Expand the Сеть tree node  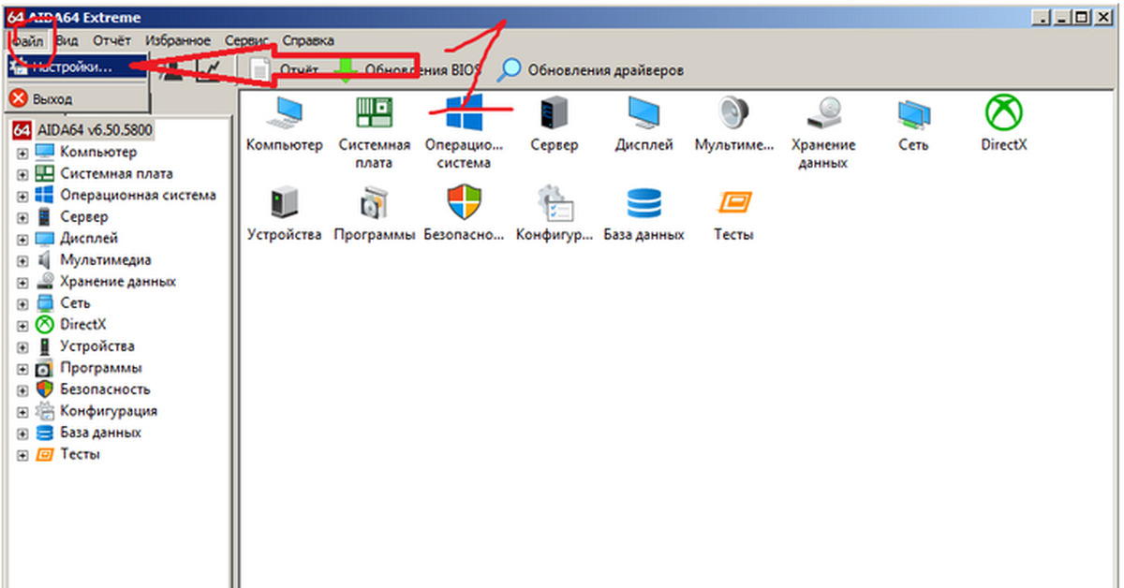pos(22,303)
